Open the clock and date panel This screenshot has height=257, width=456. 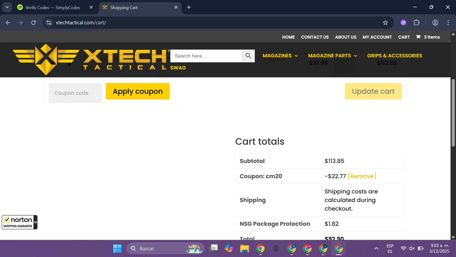point(439,248)
